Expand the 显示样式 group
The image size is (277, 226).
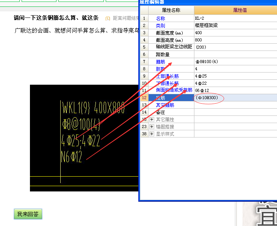[x=152, y=134]
